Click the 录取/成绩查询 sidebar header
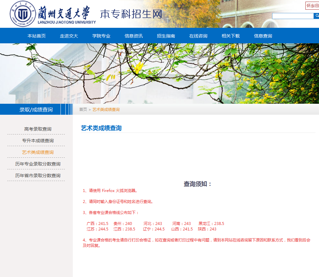The image size is (319, 277). (x=36, y=110)
